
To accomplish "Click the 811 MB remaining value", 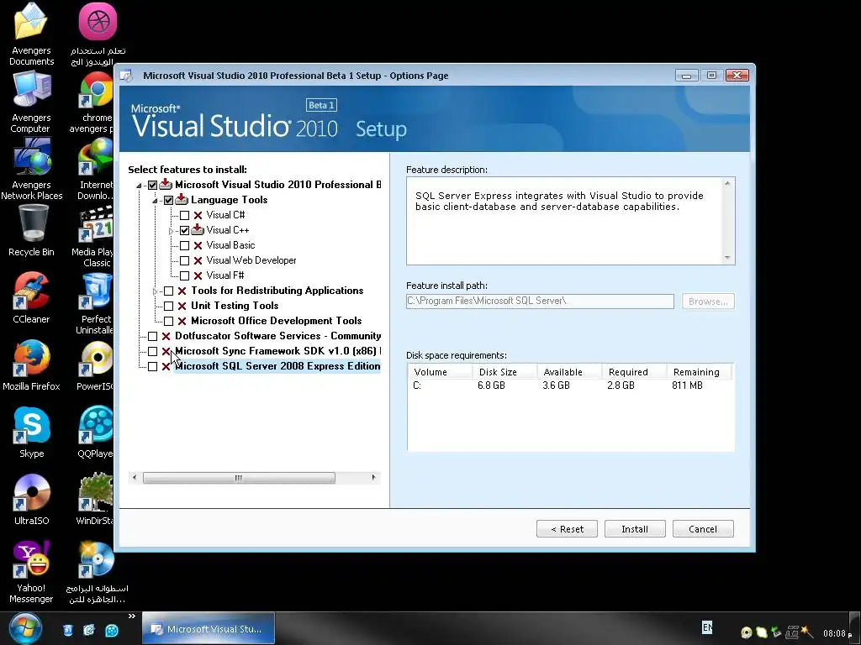I will [687, 385].
